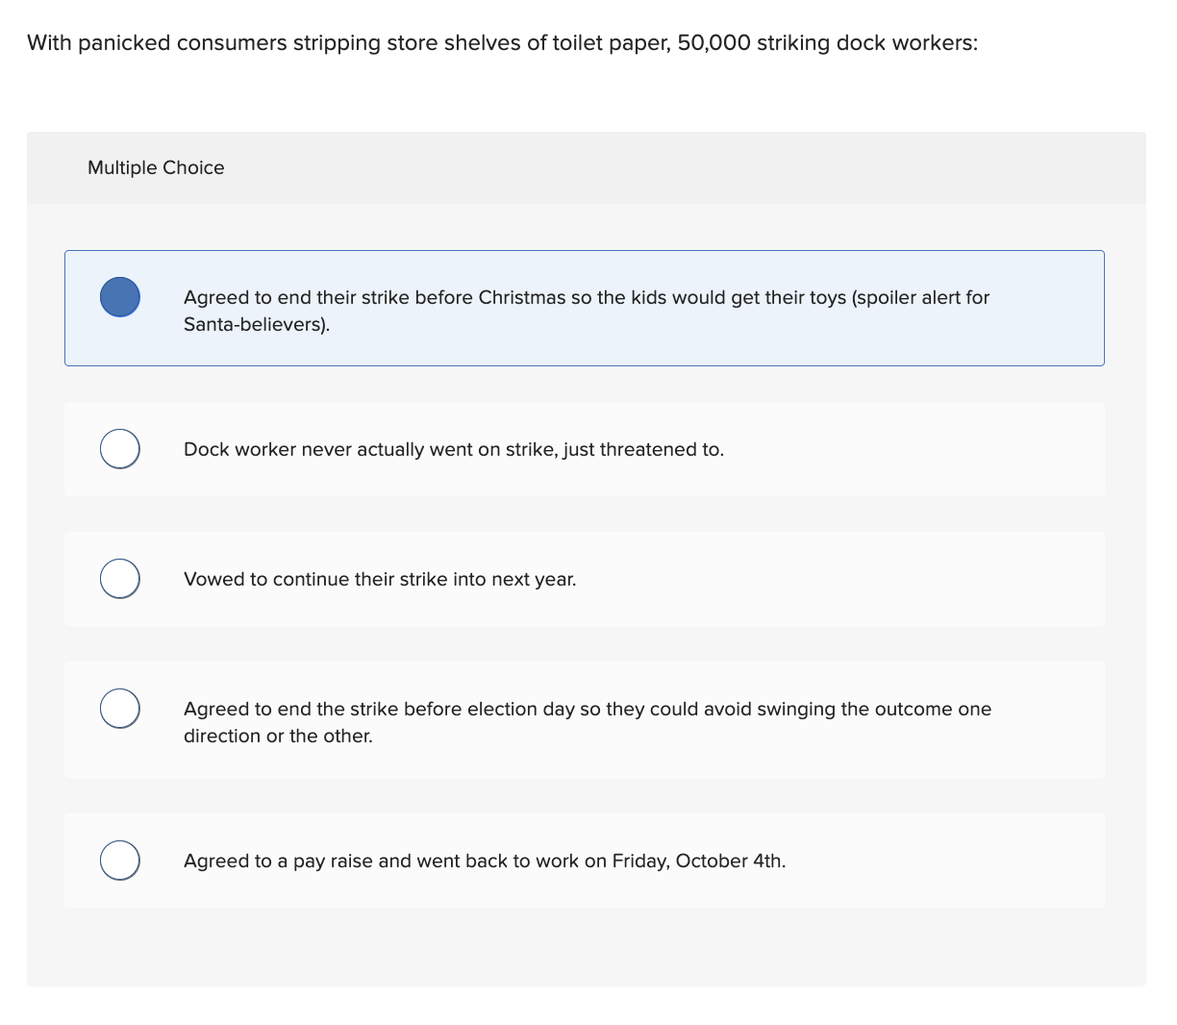Image resolution: width=1177 pixels, height=1025 pixels.
Task: Select radio button for 'never actually went on strike'
Action: point(120,449)
